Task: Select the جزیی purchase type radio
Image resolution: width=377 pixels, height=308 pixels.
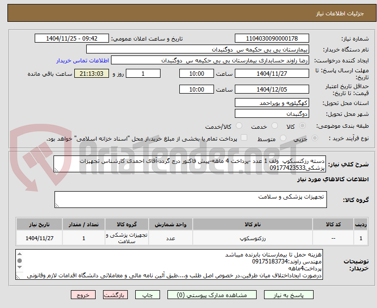Action: (x=315, y=138)
